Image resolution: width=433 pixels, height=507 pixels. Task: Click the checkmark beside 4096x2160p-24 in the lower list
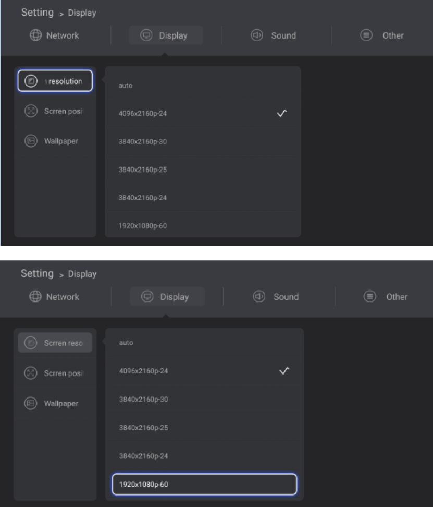(x=284, y=371)
